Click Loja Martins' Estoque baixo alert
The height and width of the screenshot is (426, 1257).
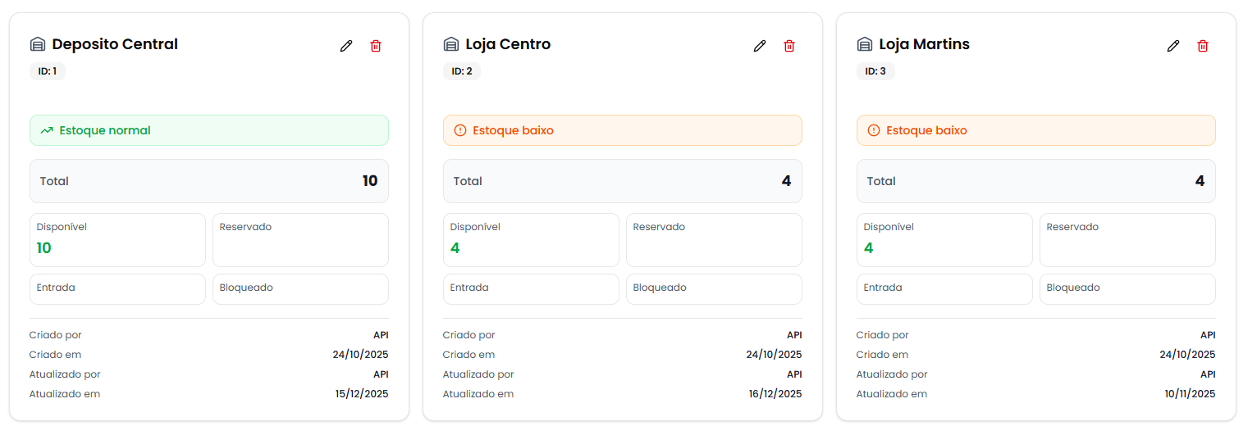click(1036, 130)
